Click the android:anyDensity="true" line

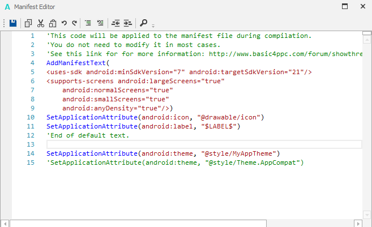[118, 108]
